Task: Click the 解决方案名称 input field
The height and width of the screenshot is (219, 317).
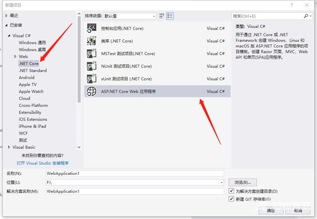Action: click(135, 191)
